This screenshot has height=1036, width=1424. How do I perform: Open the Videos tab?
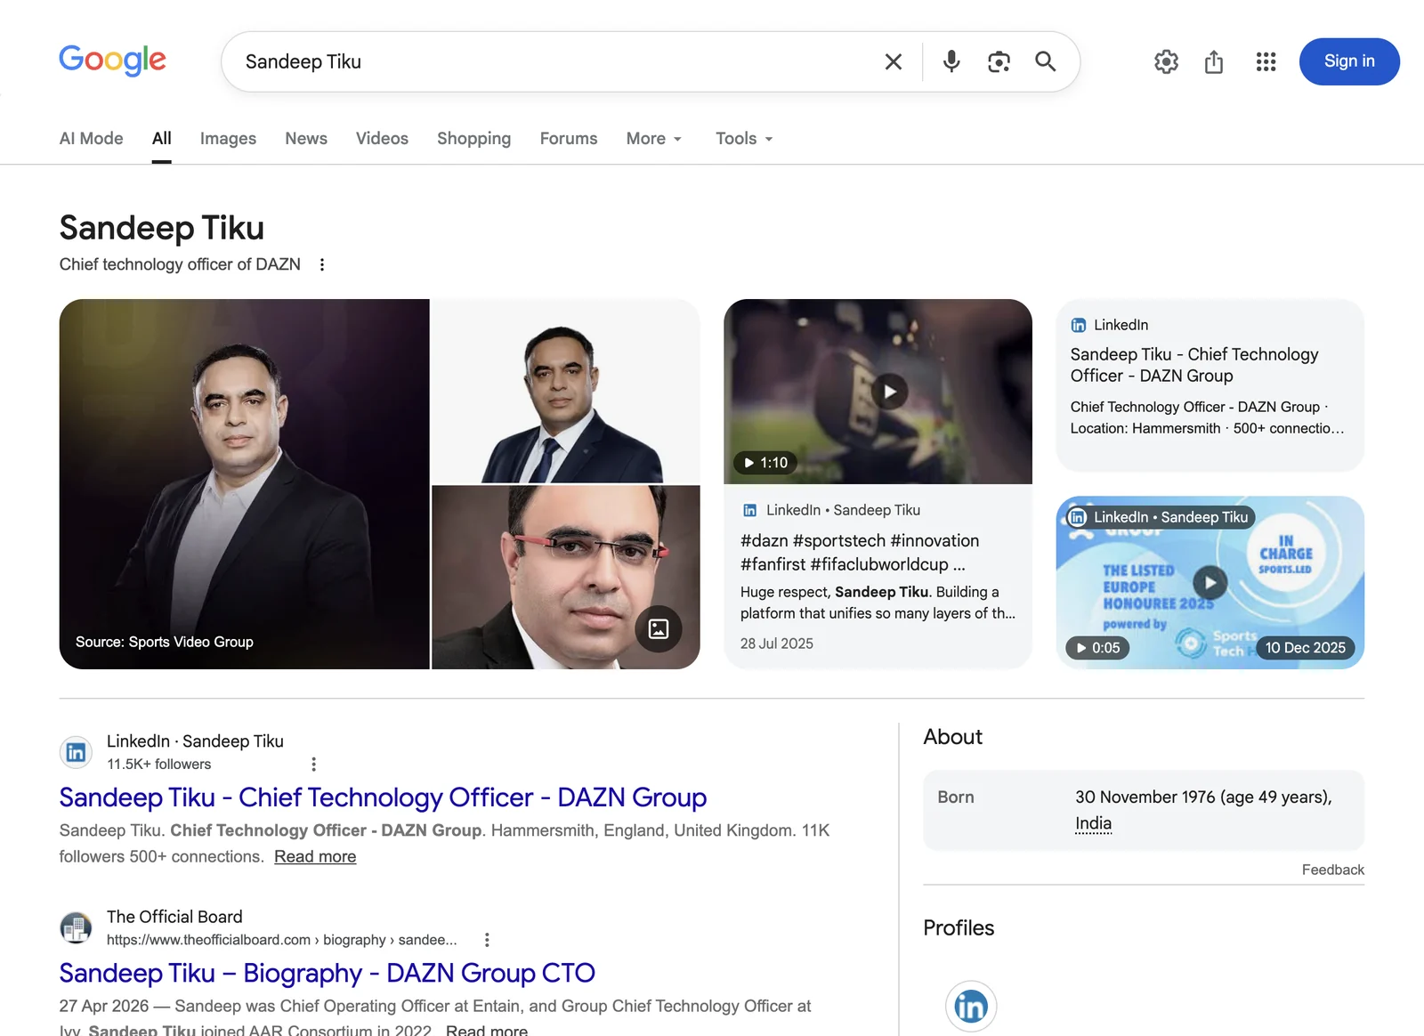[382, 138]
